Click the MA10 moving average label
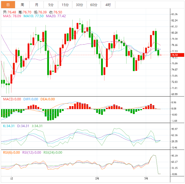Viewport: 185px width, 184px height. (x=33, y=16)
